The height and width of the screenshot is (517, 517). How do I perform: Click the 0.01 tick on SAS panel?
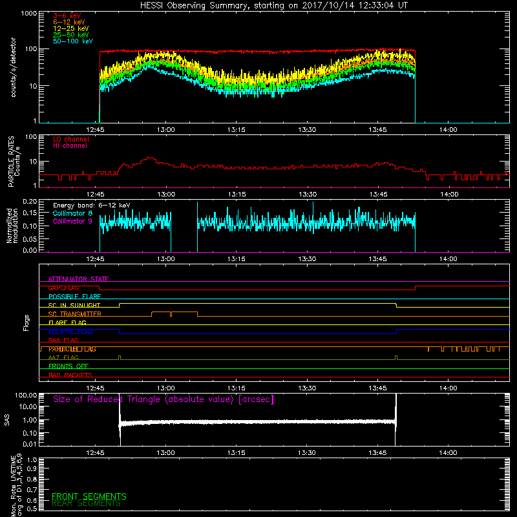click(x=30, y=444)
